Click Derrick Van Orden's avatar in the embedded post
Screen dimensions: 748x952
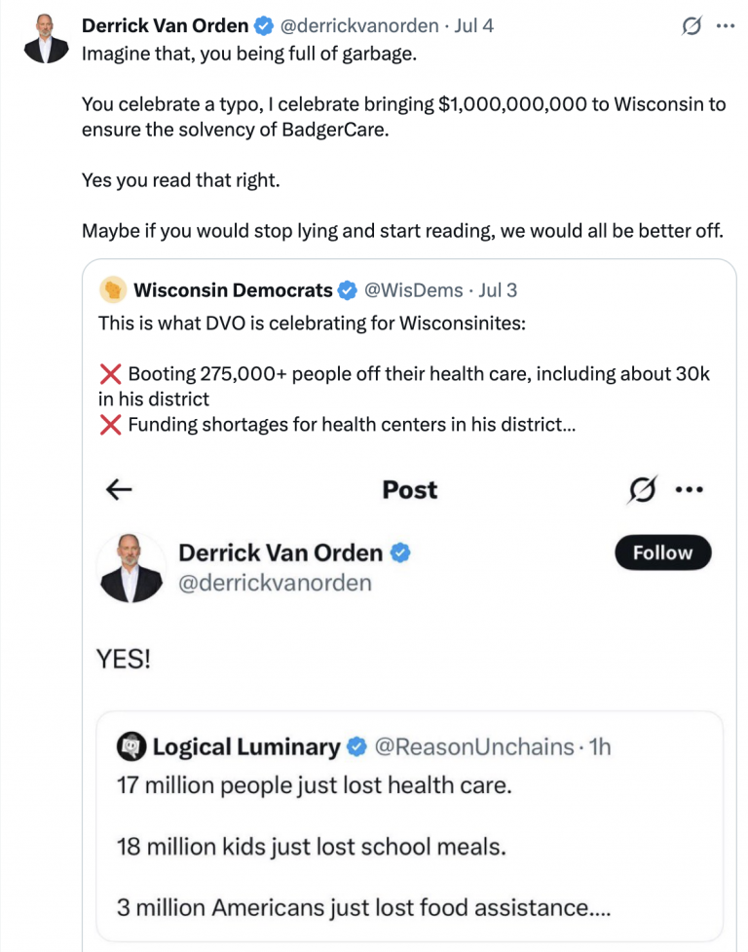[131, 568]
